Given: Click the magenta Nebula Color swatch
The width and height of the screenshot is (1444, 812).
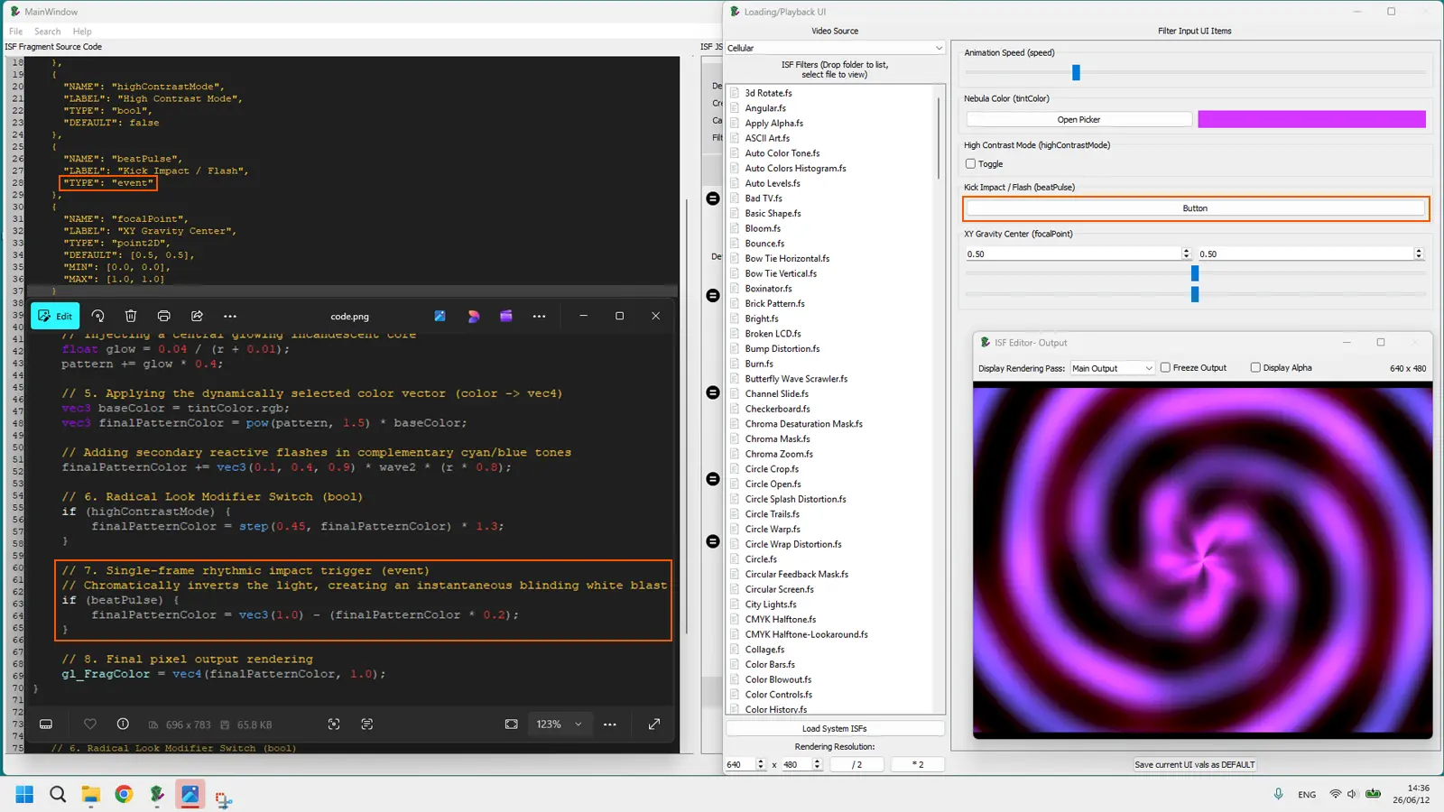Looking at the screenshot, I should (x=1311, y=119).
